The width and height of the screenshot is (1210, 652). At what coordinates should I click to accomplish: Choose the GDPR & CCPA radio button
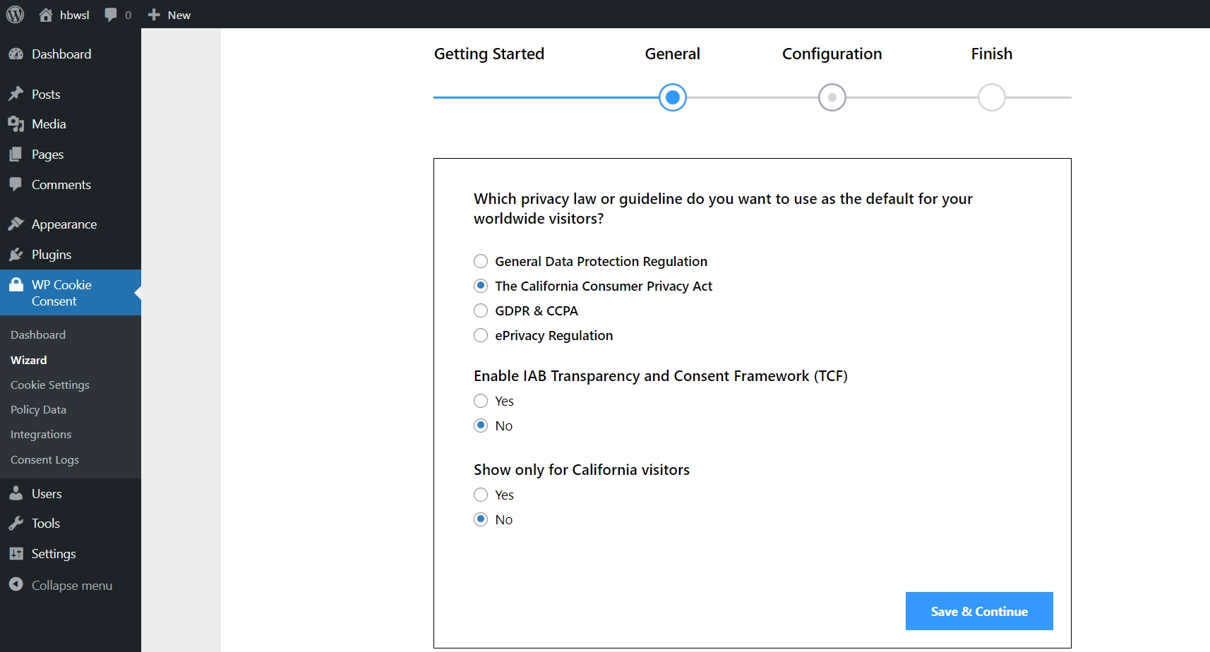click(481, 310)
